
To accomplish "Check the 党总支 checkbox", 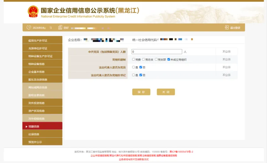I will pos(143,60).
